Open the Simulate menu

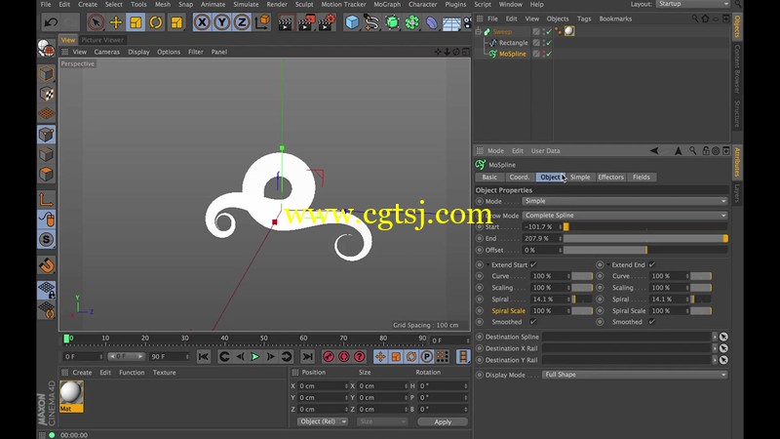tap(246, 5)
